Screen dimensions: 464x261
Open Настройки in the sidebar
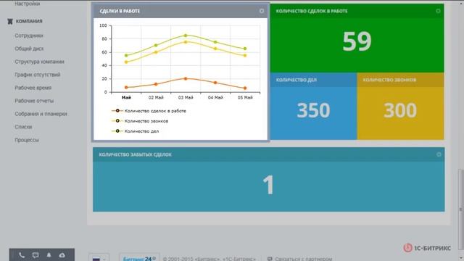[x=28, y=4]
